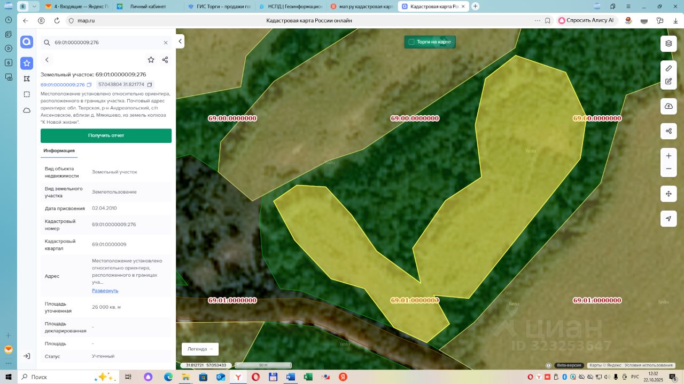This screenshot has height=384, width=684.
Task: Open a new browser tab
Action: click(x=476, y=6)
